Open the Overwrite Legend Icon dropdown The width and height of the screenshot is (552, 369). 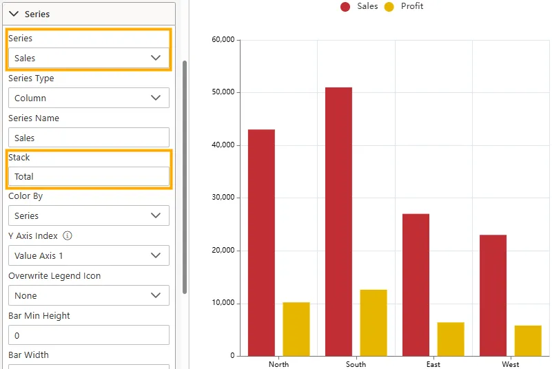tap(88, 295)
